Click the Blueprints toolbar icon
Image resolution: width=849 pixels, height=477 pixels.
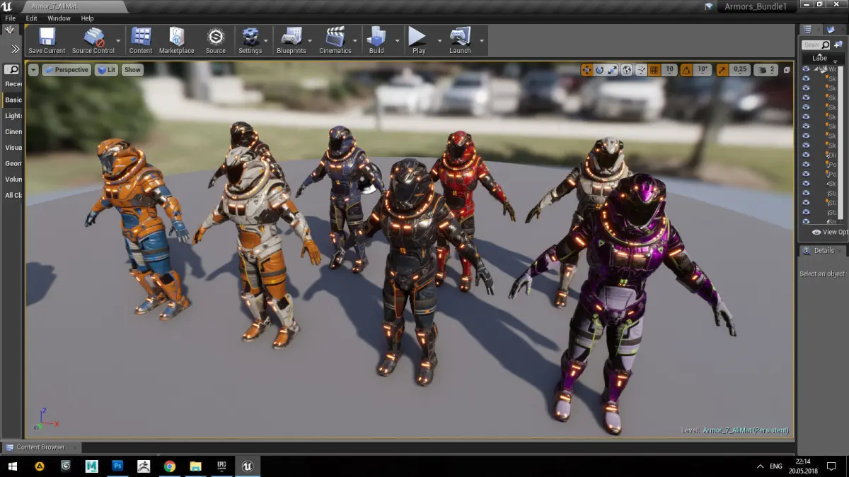pos(291,37)
